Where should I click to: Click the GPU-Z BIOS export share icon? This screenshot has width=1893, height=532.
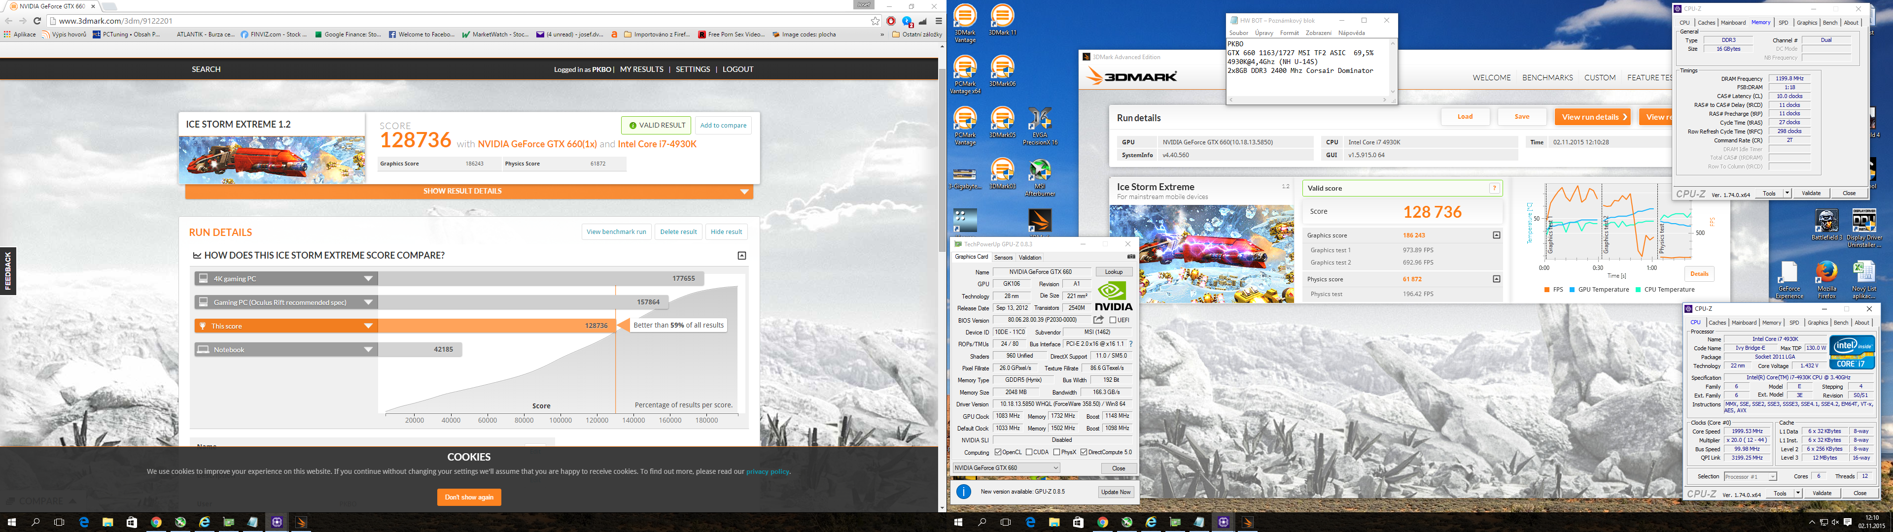[x=1099, y=320]
